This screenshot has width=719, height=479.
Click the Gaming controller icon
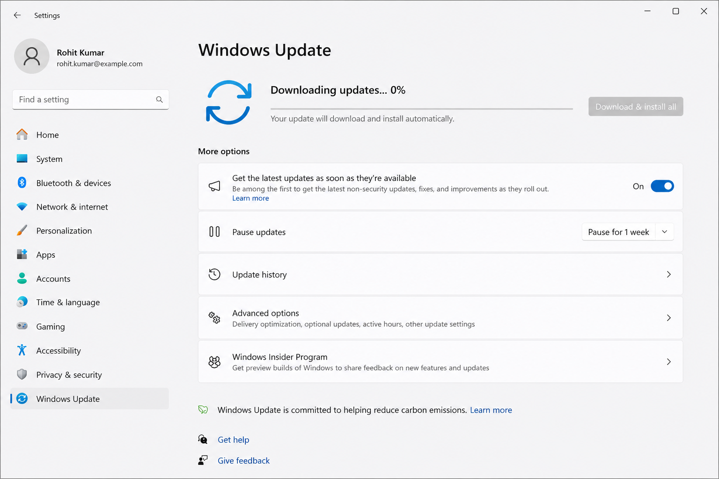22,326
